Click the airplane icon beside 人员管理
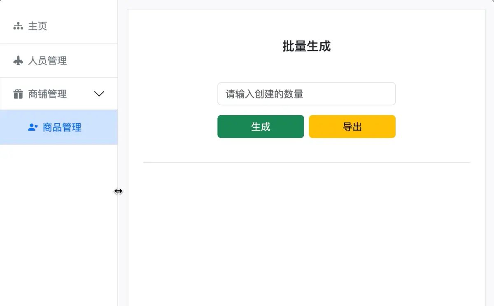 (18, 61)
